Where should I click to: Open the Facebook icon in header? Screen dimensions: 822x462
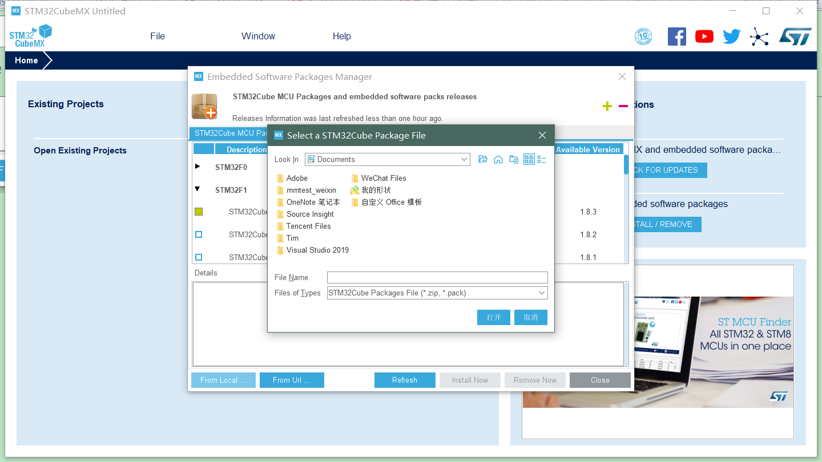pos(677,37)
